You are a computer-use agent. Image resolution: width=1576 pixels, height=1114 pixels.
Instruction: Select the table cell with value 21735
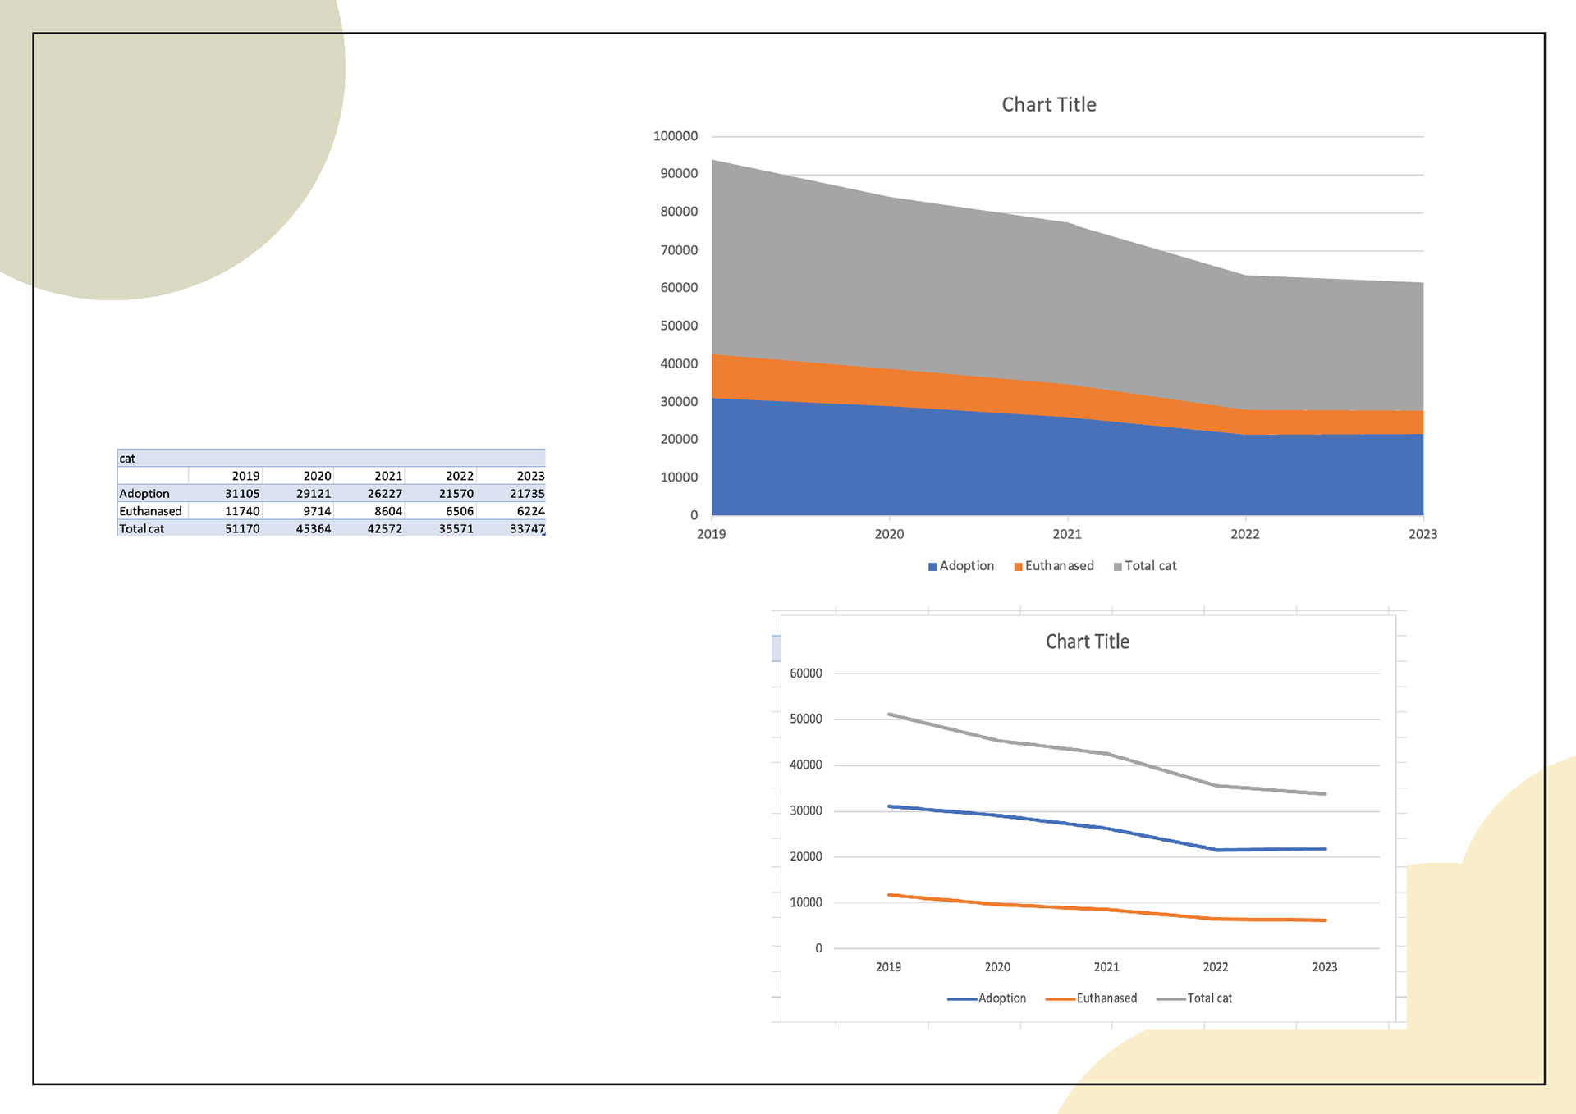click(x=511, y=493)
